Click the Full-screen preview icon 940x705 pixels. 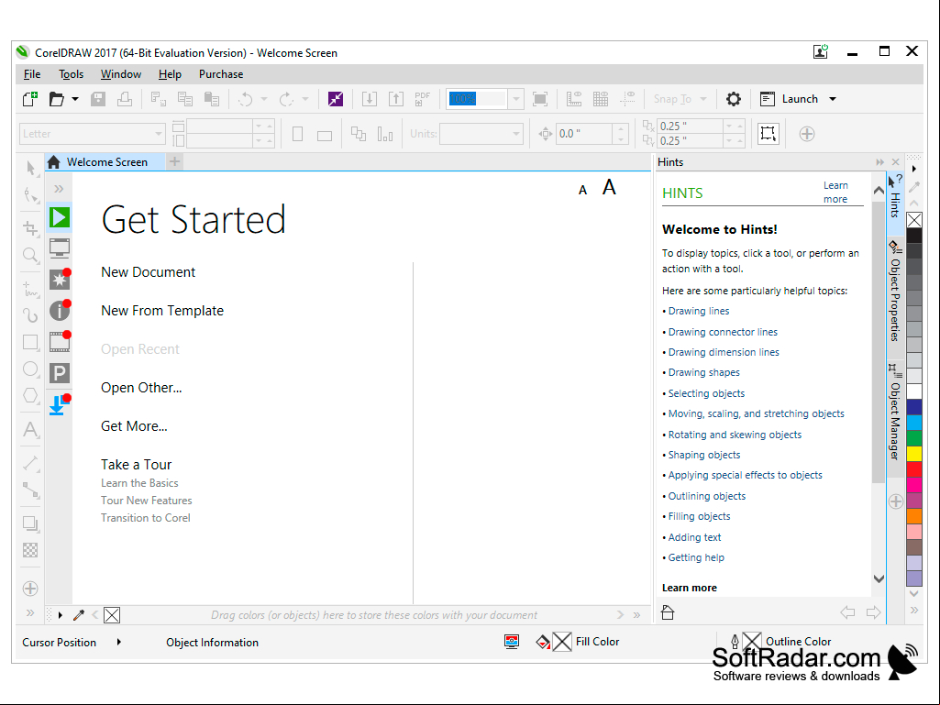tap(540, 99)
